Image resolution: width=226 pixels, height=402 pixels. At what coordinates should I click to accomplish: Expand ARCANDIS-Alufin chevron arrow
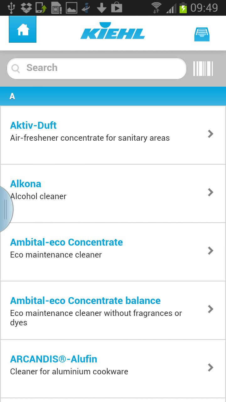point(211,367)
